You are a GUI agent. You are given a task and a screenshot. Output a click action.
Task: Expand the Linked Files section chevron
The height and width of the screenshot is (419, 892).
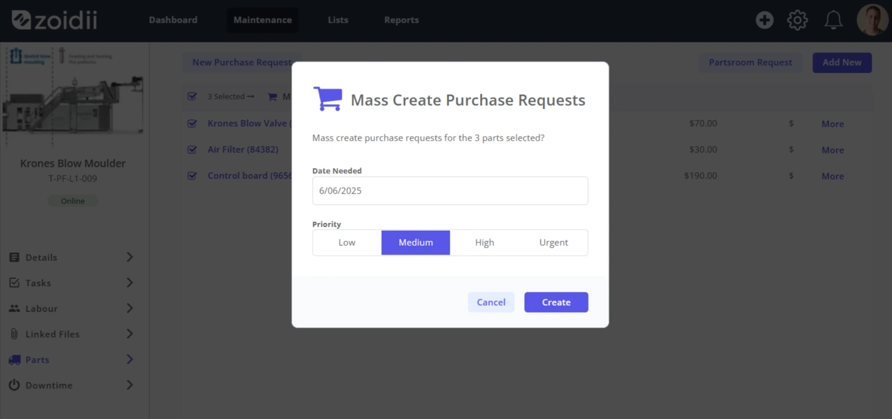click(130, 334)
